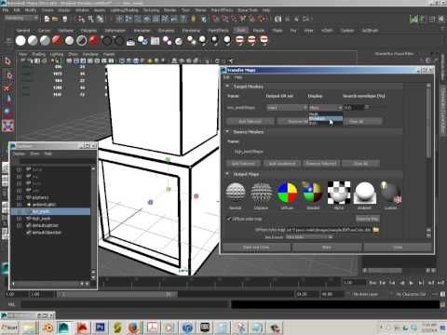
Task: Open the Lighting/Shading menu
Action: pyautogui.click(x=126, y=10)
